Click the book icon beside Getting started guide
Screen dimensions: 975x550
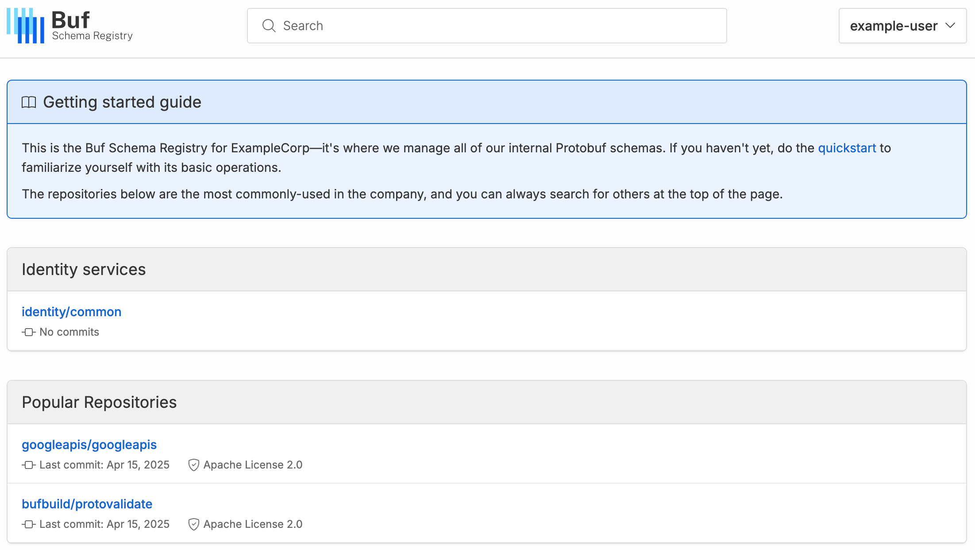(29, 102)
